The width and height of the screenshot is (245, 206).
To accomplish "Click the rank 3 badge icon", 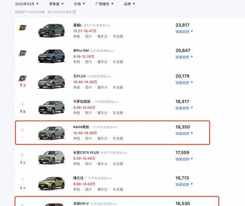I will point(23,78).
